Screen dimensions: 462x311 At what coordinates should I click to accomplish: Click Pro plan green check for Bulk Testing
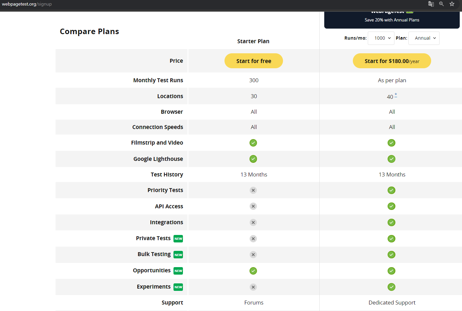coord(391,254)
